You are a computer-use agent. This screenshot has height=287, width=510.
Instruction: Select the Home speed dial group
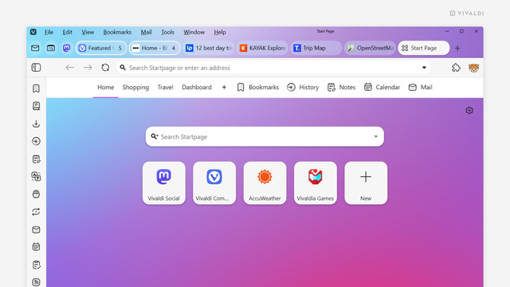[x=106, y=87]
